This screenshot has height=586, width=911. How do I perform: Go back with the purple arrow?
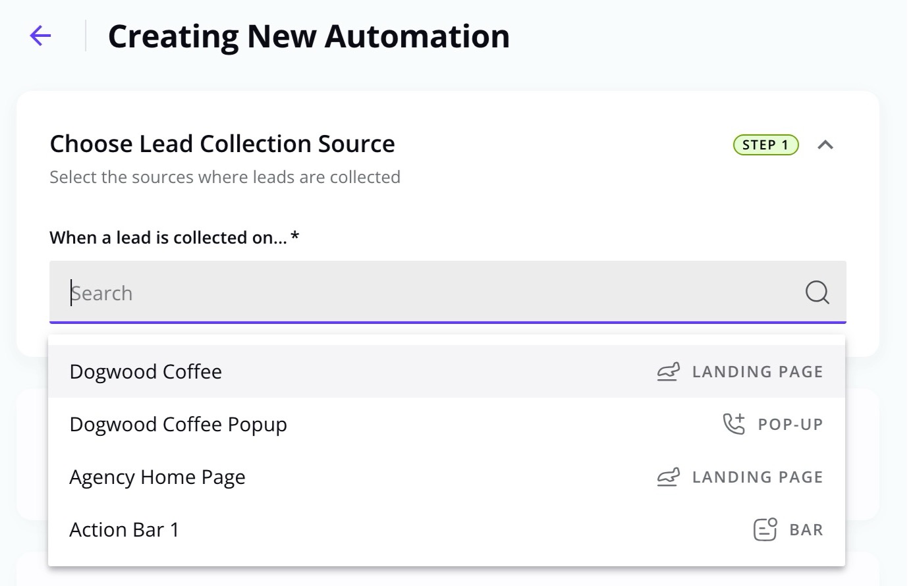[40, 36]
